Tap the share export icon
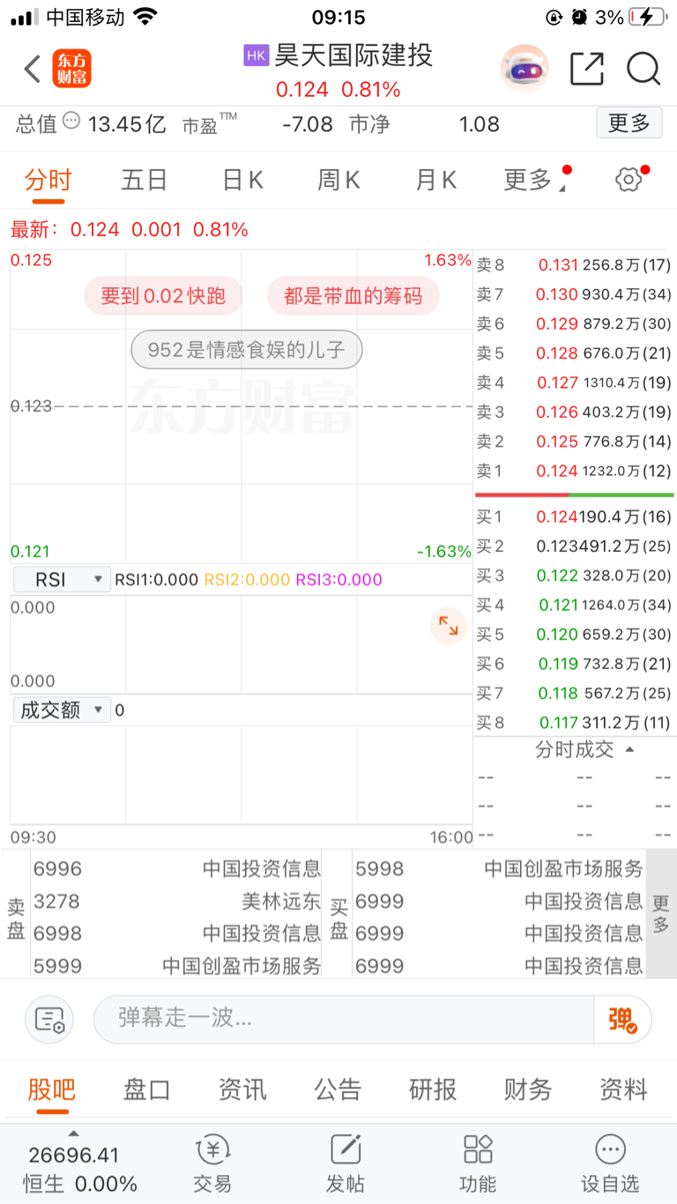Viewport: 677px width, 1204px height. [587, 69]
